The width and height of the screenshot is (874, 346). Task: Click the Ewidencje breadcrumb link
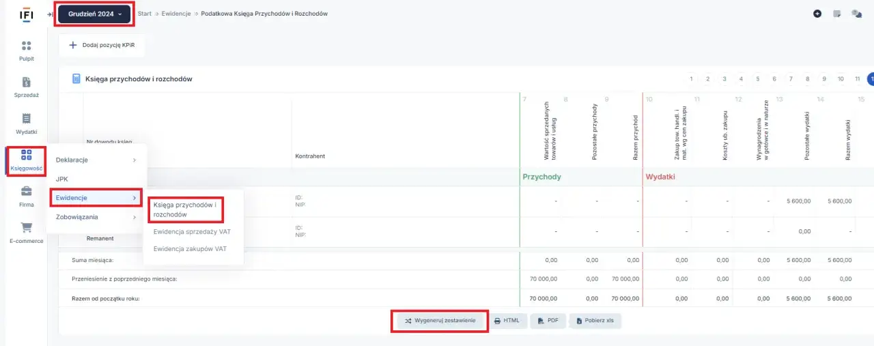click(177, 14)
